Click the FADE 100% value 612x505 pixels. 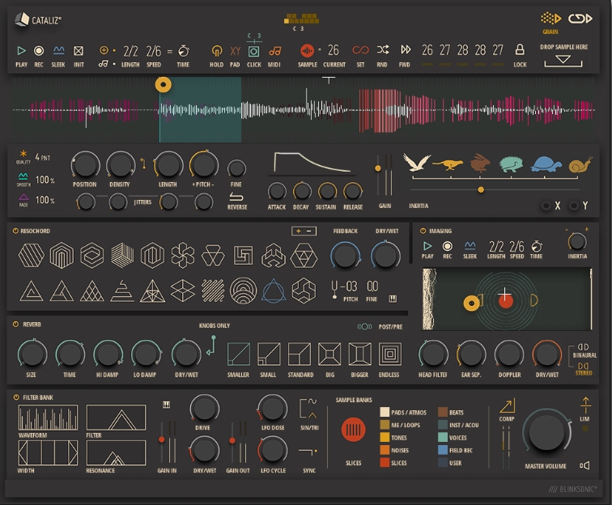pyautogui.click(x=45, y=200)
